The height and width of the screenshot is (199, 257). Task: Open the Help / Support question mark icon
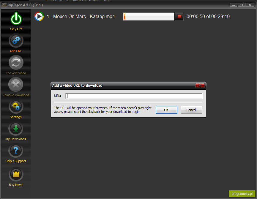(16, 151)
